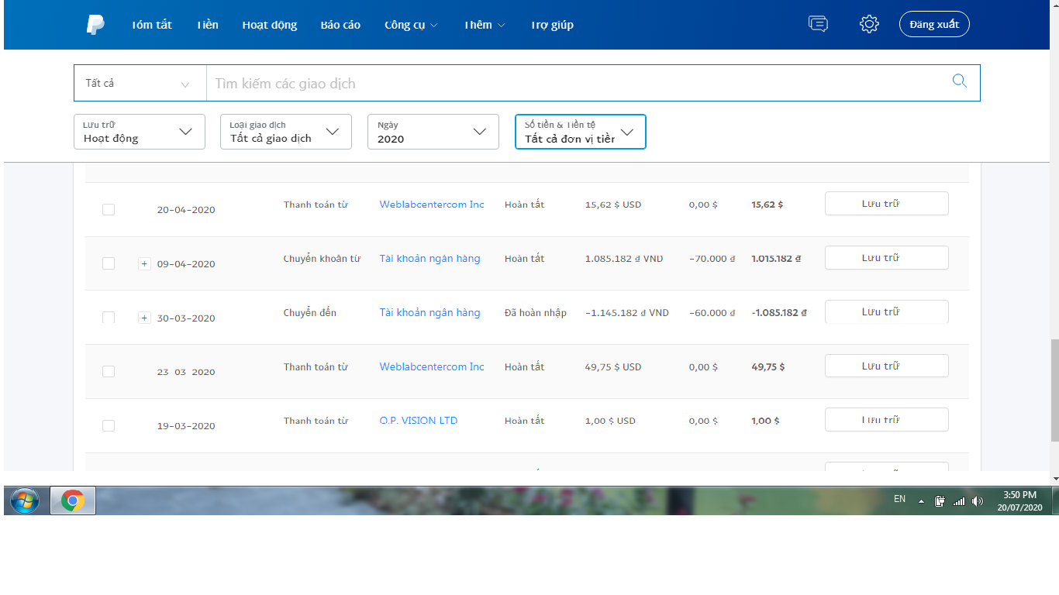
Task: Open Trợ giúp help page
Action: tap(552, 25)
